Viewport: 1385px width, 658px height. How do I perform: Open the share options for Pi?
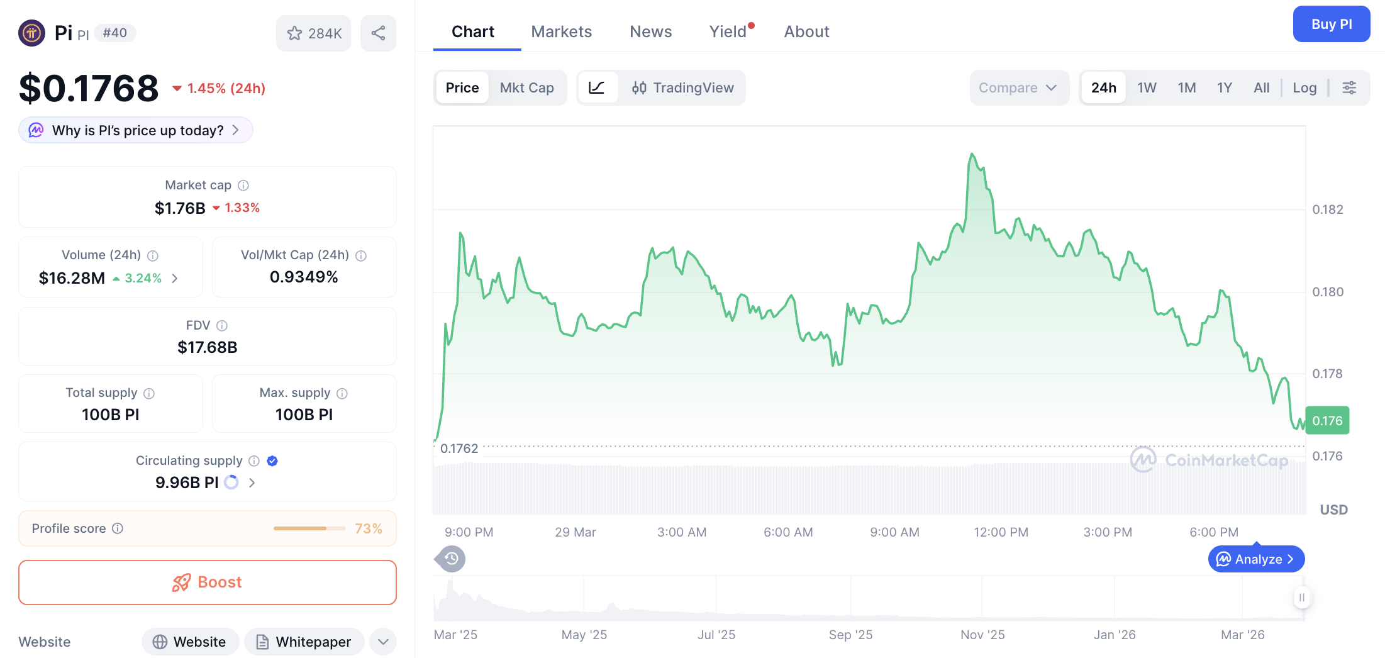point(378,33)
